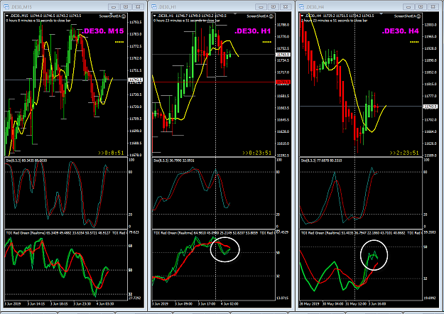Click the '4 Jun 02:00' time label on H1 axis

tap(229, 304)
